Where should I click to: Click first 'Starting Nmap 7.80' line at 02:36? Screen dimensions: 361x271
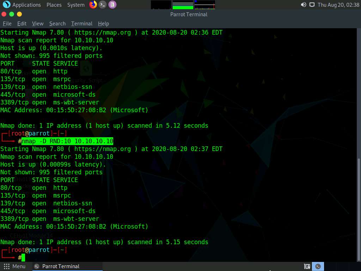tap(111, 32)
